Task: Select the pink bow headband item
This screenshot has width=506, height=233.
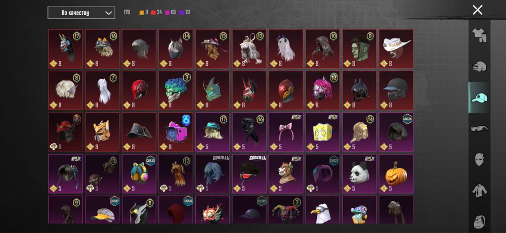Action: (285, 132)
